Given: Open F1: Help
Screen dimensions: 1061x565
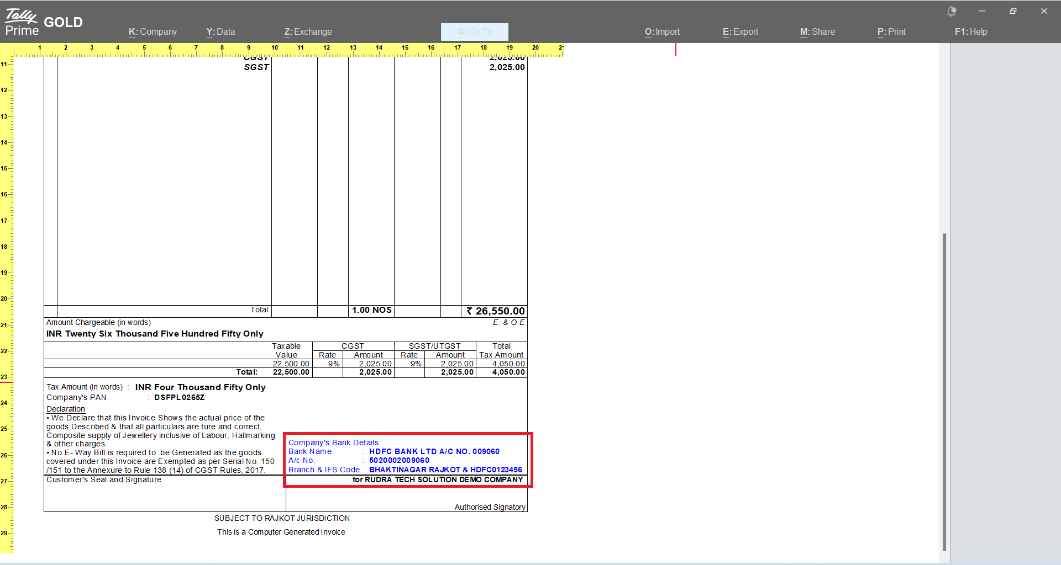Looking at the screenshot, I should click(970, 32).
